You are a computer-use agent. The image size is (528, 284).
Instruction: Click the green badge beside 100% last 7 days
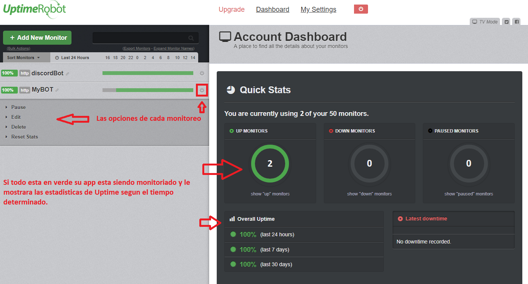pos(233,250)
